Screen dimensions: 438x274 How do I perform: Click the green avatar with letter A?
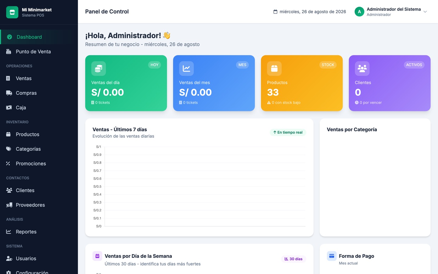point(360,12)
